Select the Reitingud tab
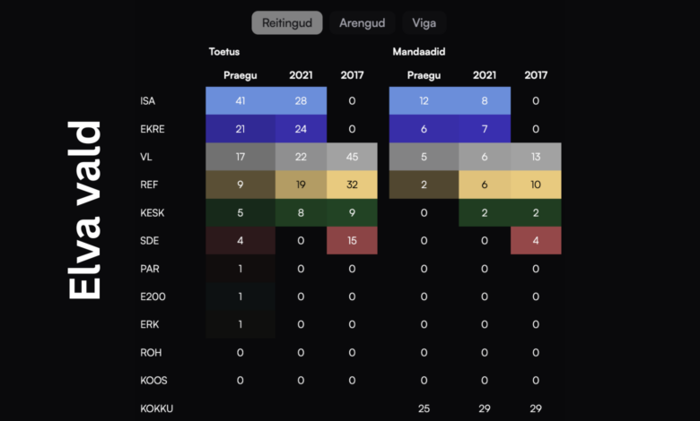The image size is (700, 421). tap(287, 22)
